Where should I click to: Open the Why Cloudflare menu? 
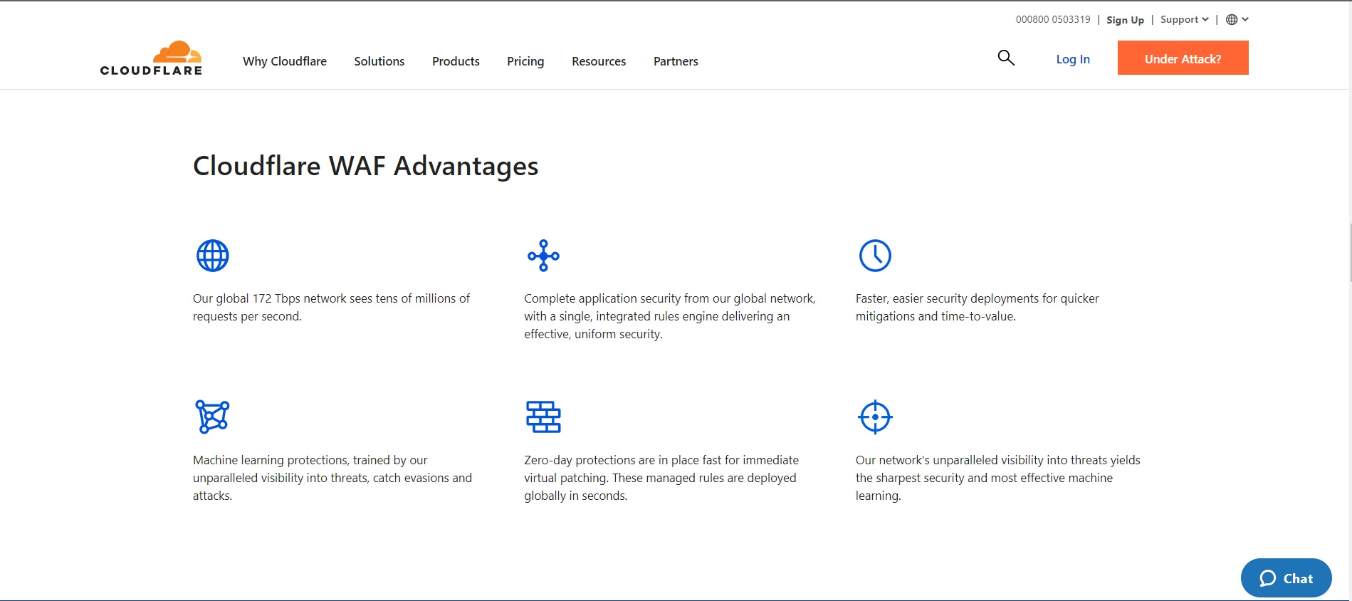(x=285, y=61)
